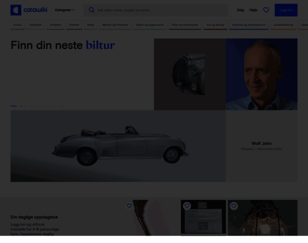Viewport: 308px width, 243px height.
Task: Go to the sixth carousel slide indicator
Action: (x=62, y=106)
